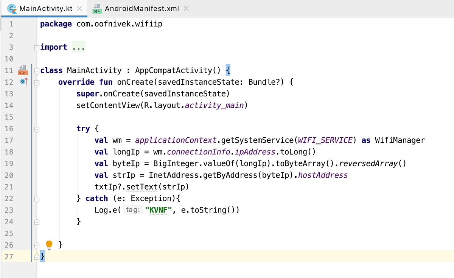The height and width of the screenshot is (278, 454).
Task: Click the WIFI_SERVICE constant on line 17
Action: [325, 140]
